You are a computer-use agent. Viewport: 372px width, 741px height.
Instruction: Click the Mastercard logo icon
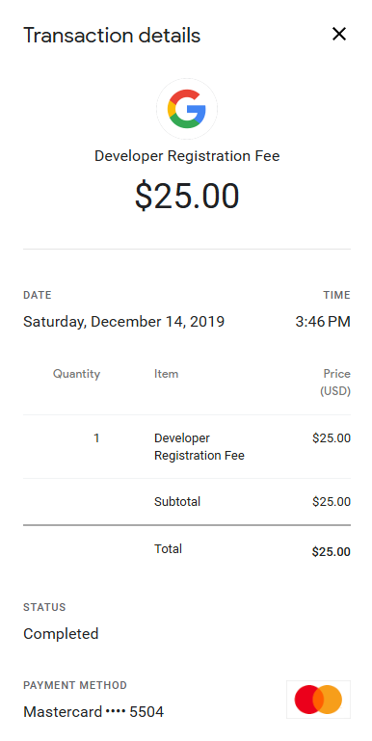click(x=318, y=699)
